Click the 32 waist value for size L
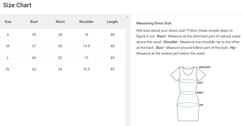The width and height of the screenshot is (242, 126). [x=60, y=58]
